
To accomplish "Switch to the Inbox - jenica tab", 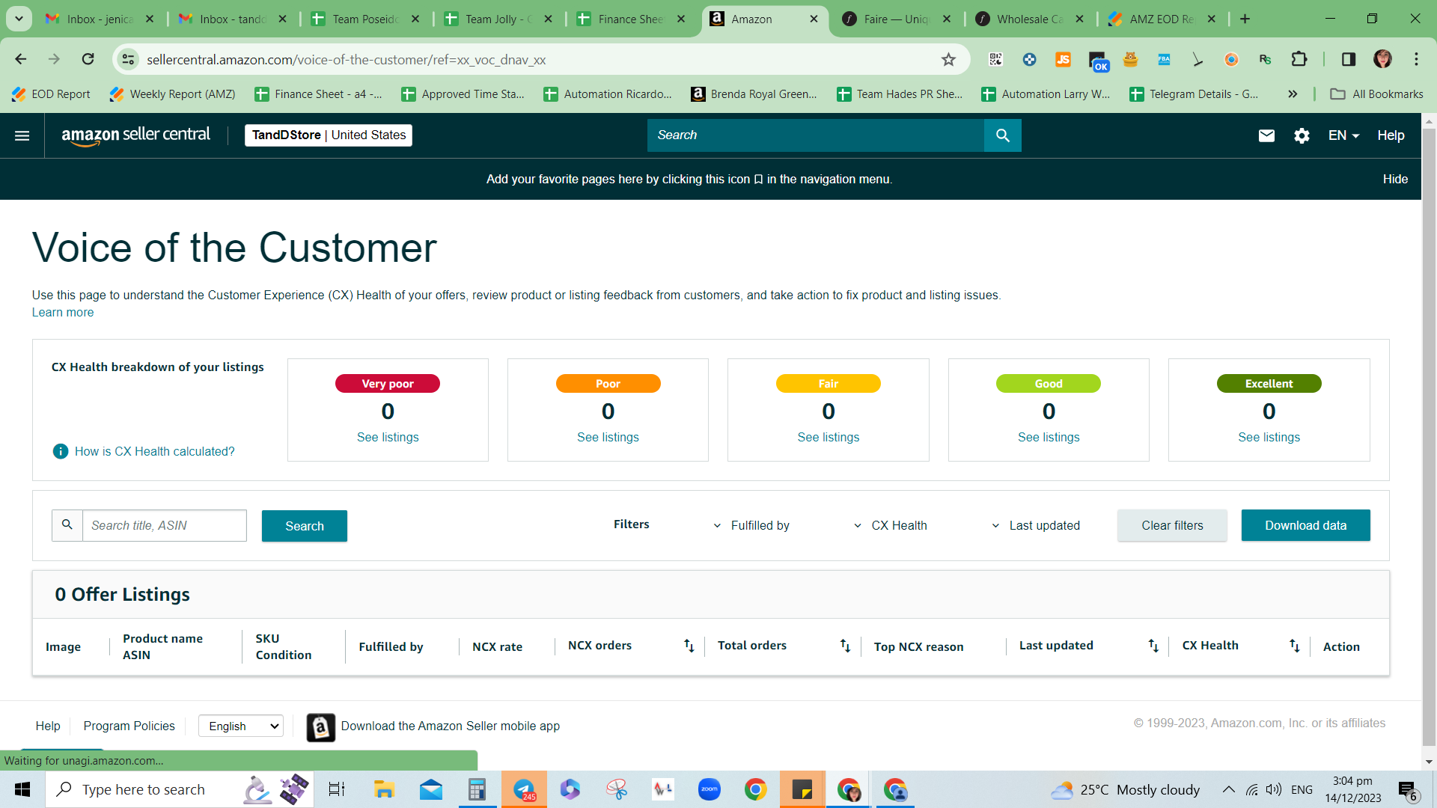I will 100,19.
